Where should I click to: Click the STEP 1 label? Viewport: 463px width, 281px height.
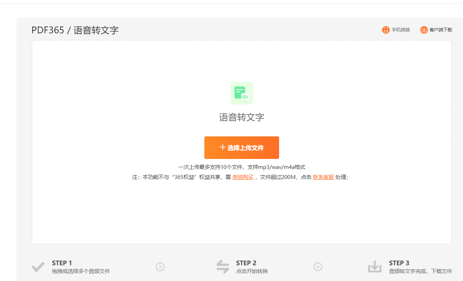(x=62, y=263)
